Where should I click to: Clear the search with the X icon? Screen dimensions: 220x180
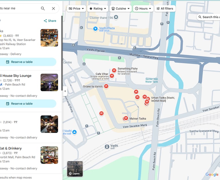pyautogui.click(x=54, y=8)
